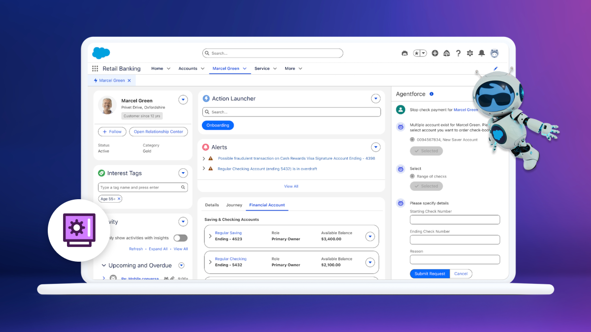The width and height of the screenshot is (591, 332).
Task: Open the notifications bell icon
Action: tap(482, 53)
